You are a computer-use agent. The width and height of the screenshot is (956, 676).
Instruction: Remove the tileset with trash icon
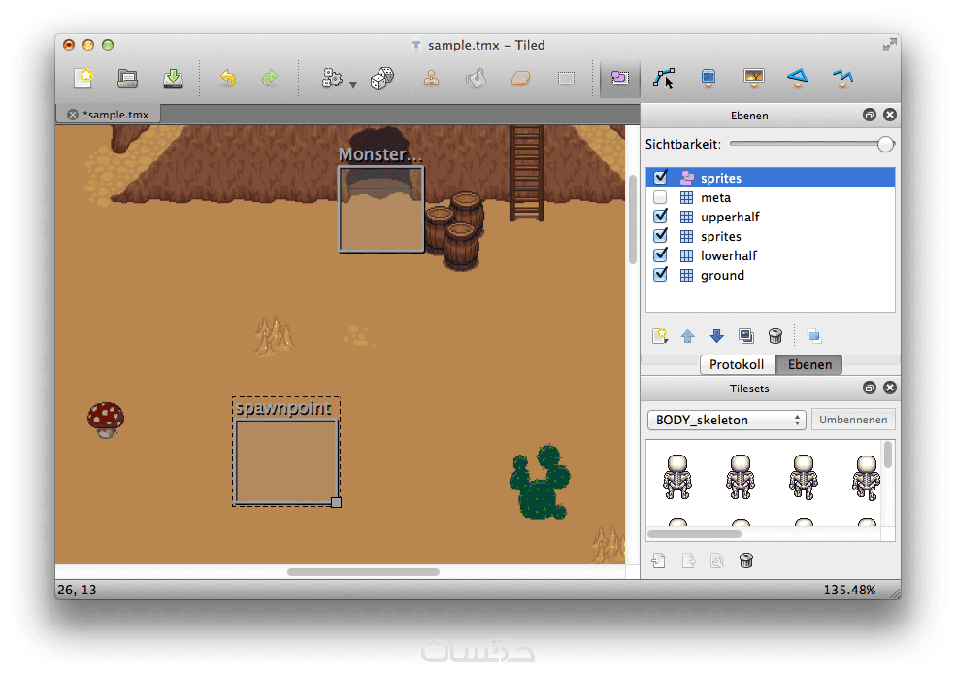(x=746, y=561)
